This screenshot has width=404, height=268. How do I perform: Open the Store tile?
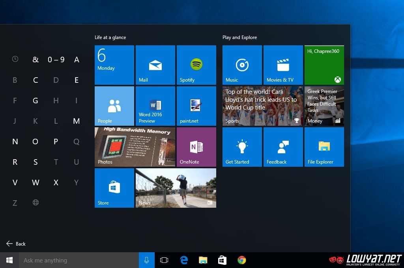[114, 188]
